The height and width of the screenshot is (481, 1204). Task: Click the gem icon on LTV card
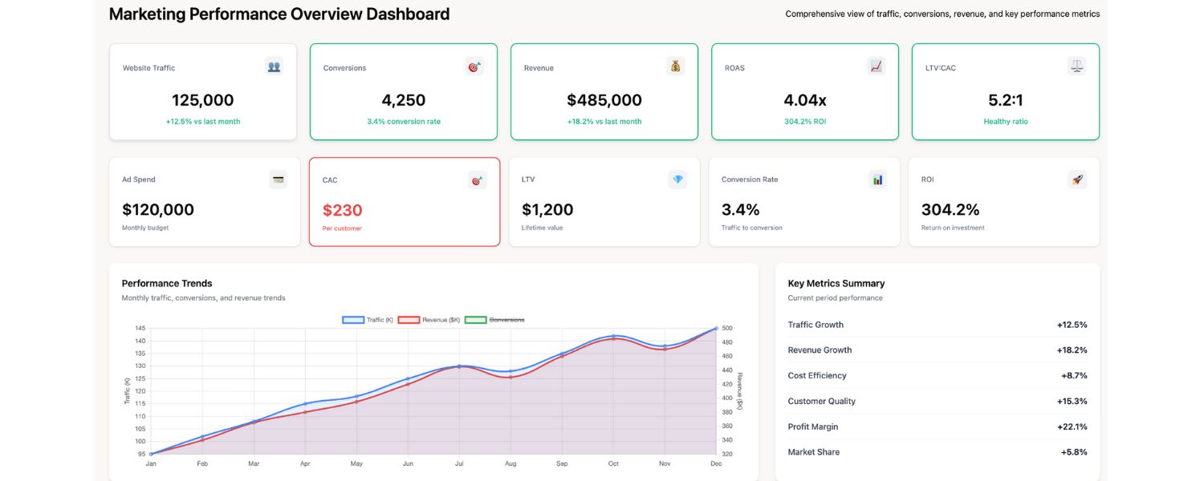677,180
